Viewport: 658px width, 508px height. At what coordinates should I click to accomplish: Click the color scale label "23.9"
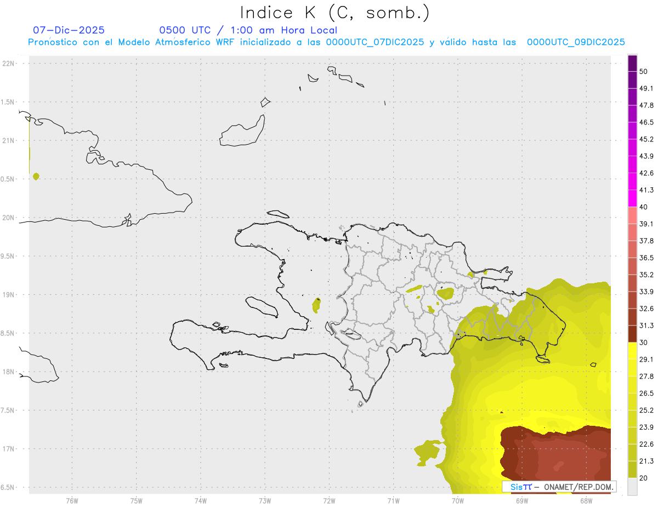pos(646,427)
